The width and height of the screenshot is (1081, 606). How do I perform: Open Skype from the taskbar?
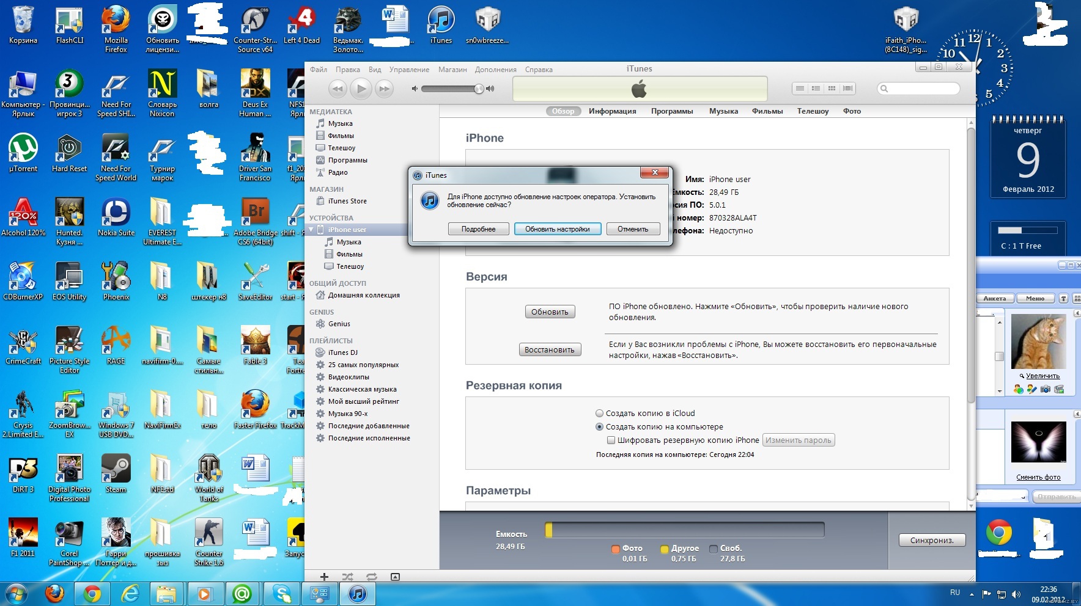coord(282,594)
